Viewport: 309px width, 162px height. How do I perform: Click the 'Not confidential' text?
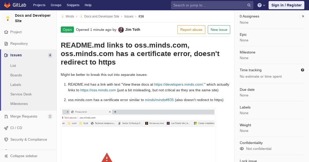[259, 149]
